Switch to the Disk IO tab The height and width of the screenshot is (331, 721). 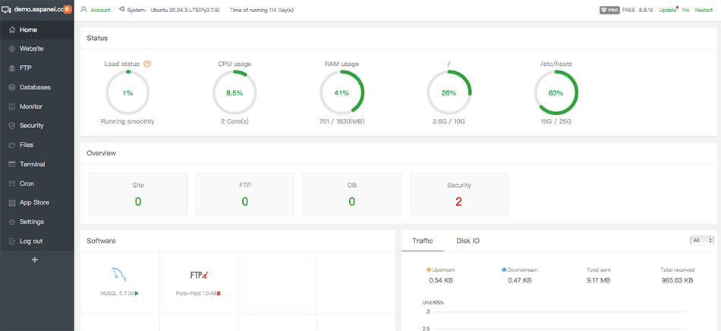468,241
